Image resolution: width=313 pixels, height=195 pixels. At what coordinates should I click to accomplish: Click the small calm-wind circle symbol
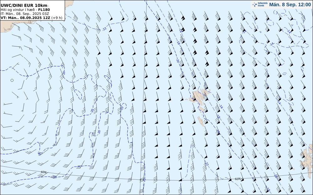click(x=12, y=80)
